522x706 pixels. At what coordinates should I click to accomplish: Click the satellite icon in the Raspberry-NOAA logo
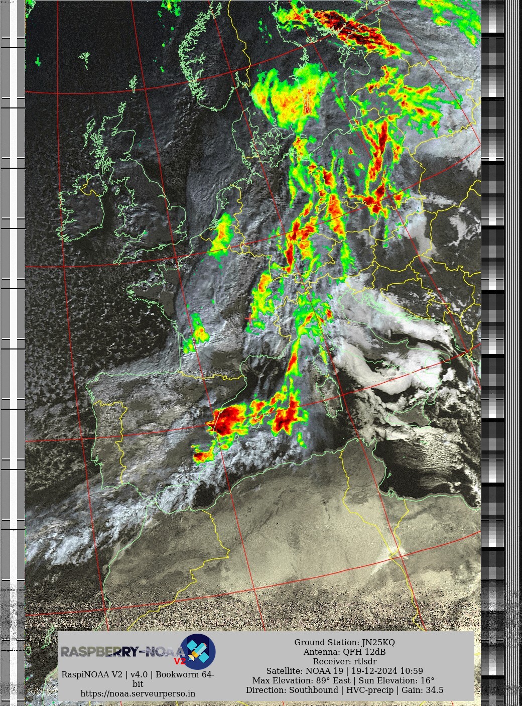(198, 651)
